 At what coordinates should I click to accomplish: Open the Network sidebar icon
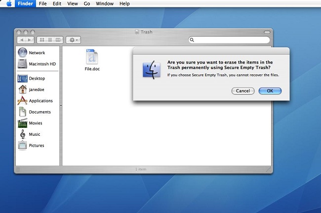pyautogui.click(x=22, y=53)
